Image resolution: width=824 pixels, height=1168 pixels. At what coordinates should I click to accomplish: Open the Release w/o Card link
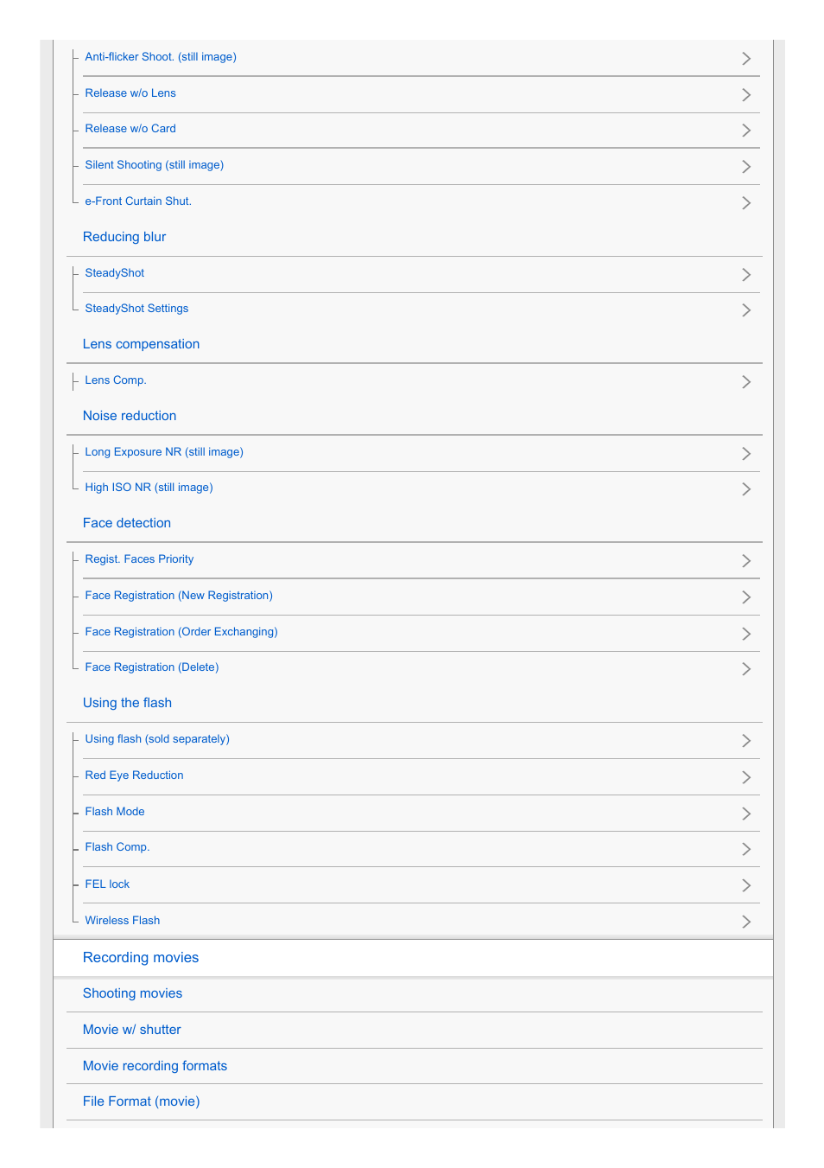130,129
